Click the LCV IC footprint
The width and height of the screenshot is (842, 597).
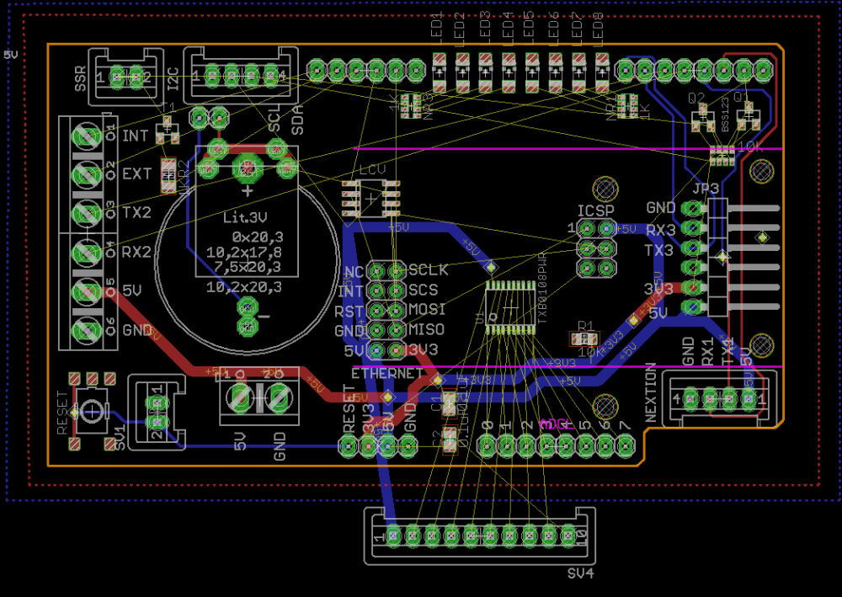371,198
